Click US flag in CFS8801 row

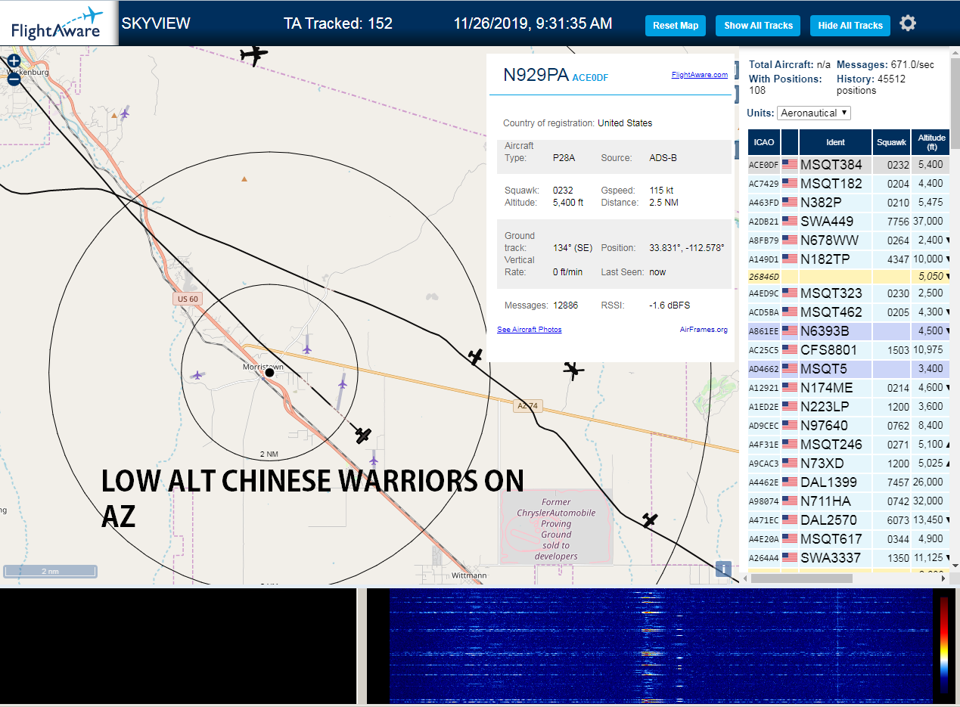pyautogui.click(x=790, y=349)
